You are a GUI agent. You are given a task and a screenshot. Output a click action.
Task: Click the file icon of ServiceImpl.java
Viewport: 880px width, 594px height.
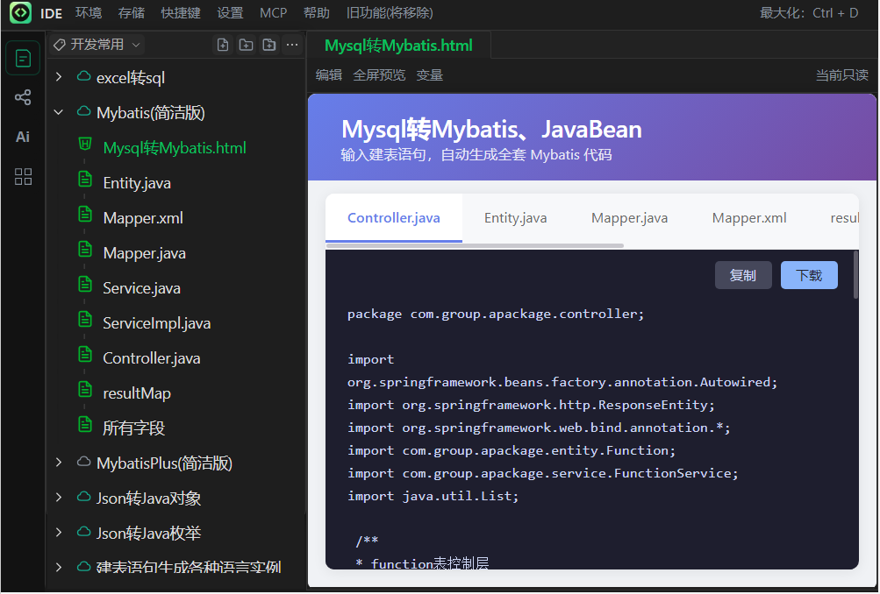[x=85, y=320]
